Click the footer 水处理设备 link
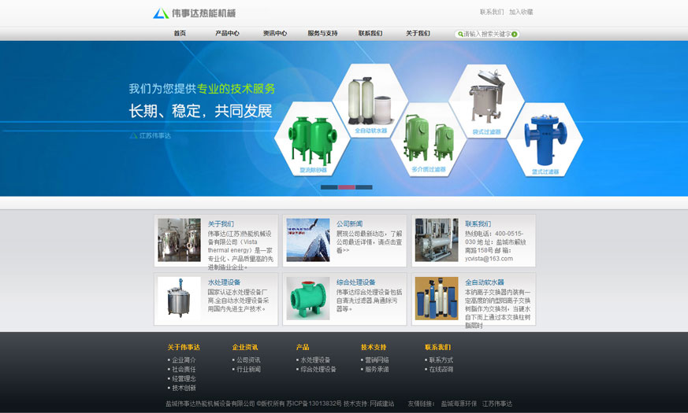Viewport: 688px width, 413px height. [315, 360]
